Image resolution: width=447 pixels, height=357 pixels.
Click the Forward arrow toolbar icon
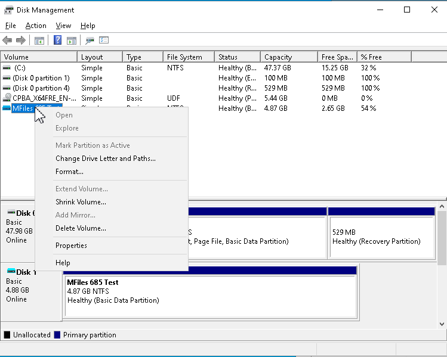click(x=21, y=41)
